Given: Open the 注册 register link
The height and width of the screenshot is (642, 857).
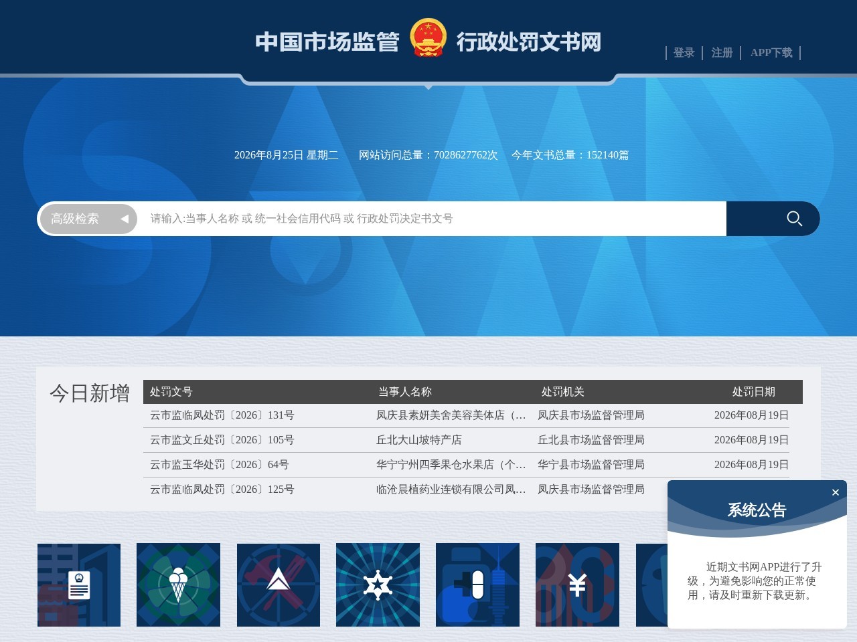Looking at the screenshot, I should pos(722,53).
